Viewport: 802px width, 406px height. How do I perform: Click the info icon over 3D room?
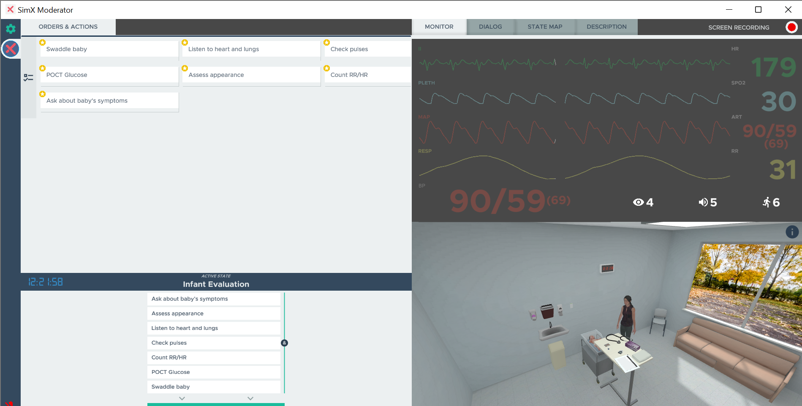tap(792, 232)
